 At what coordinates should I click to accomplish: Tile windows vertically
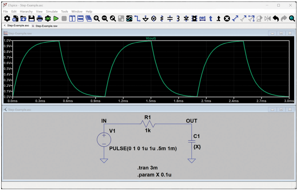click(72, 19)
